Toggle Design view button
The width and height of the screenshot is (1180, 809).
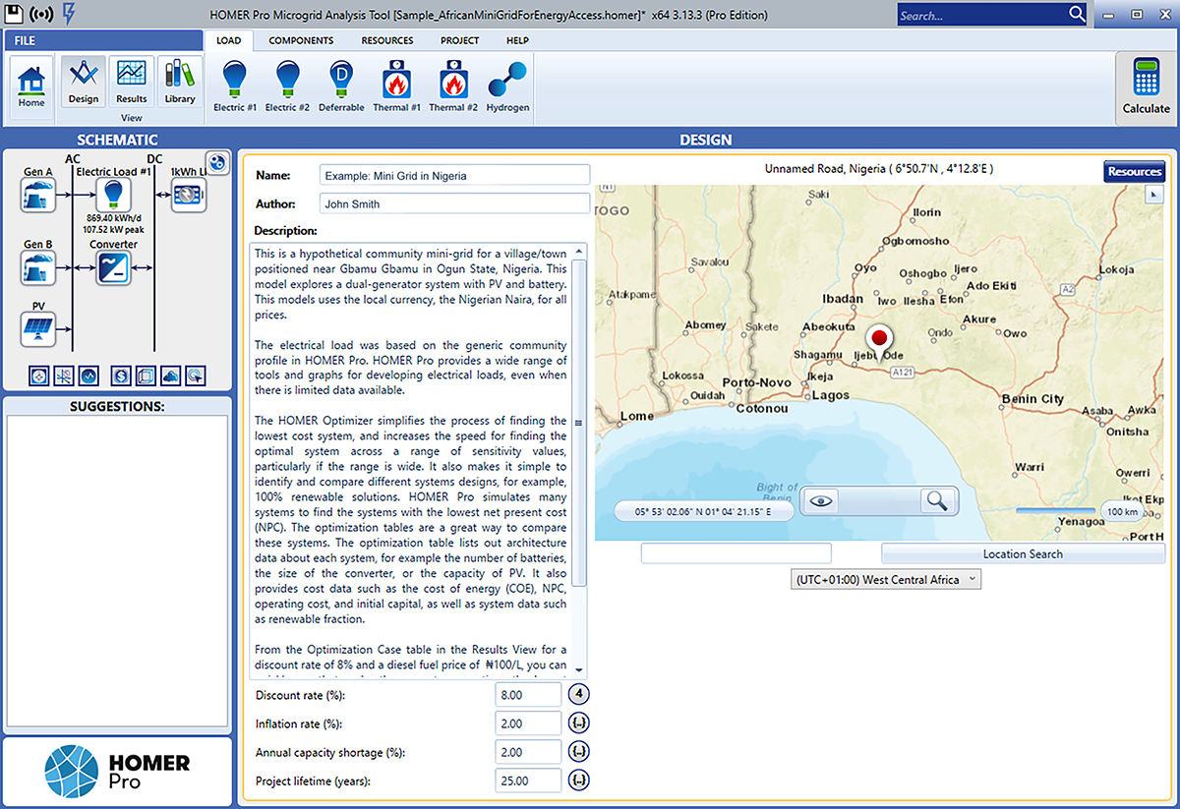tap(84, 79)
